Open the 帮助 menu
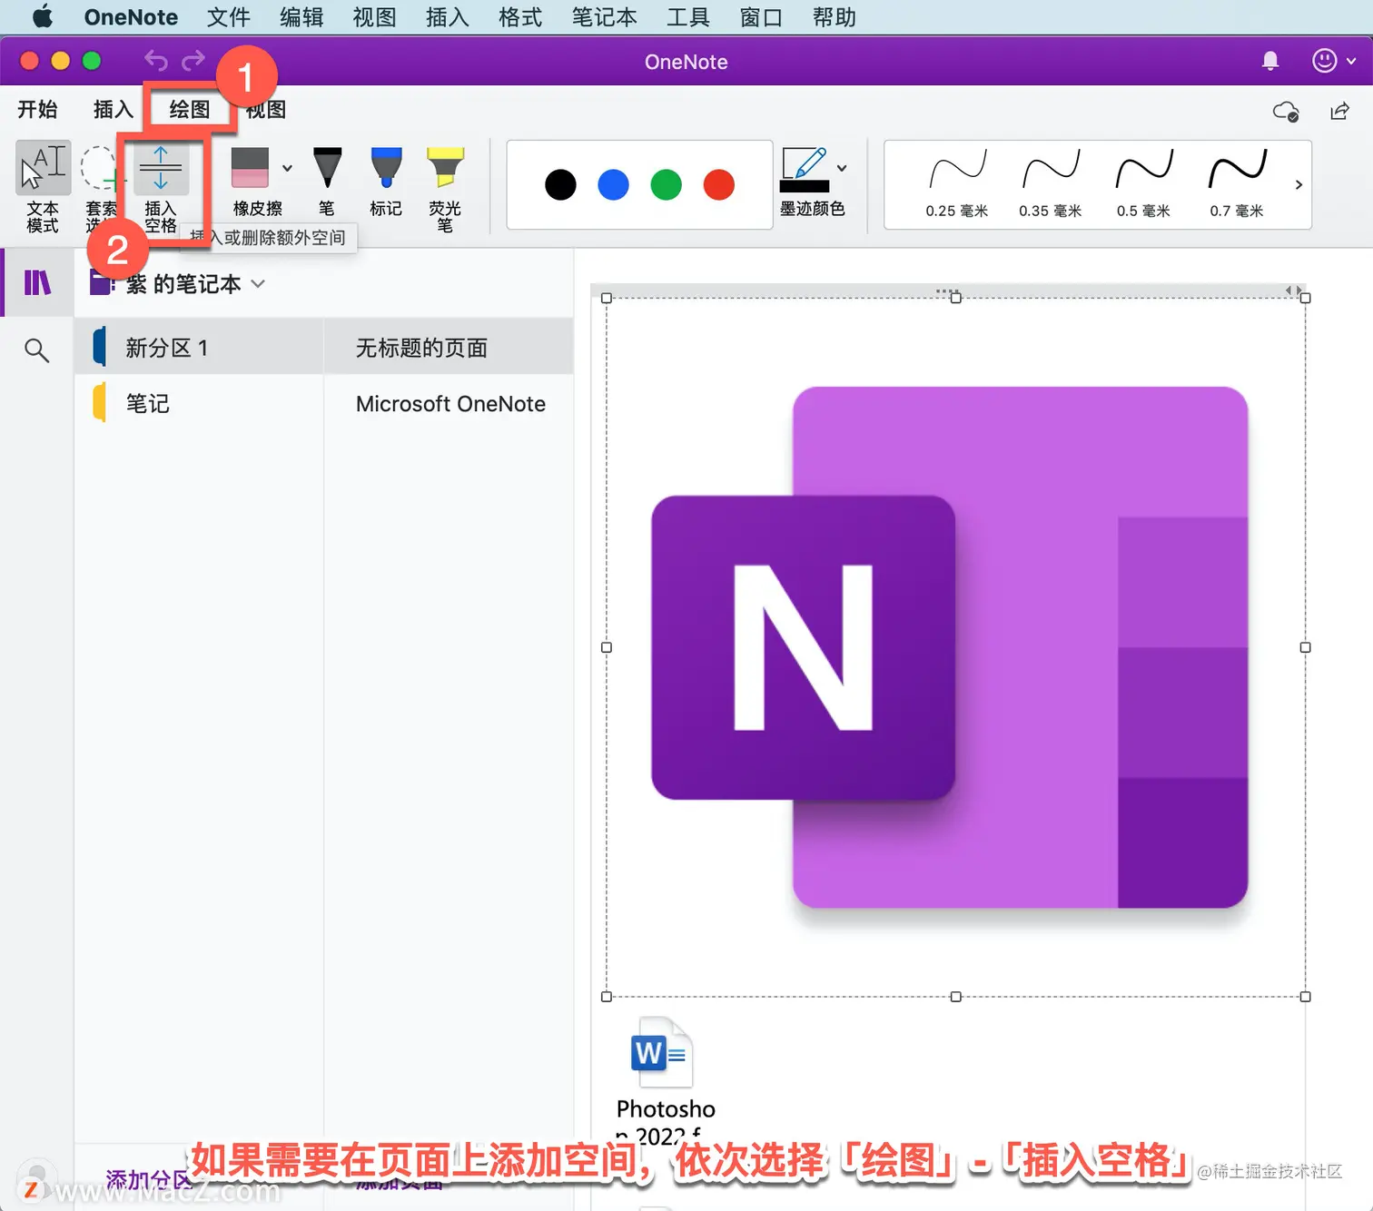 coord(834,17)
